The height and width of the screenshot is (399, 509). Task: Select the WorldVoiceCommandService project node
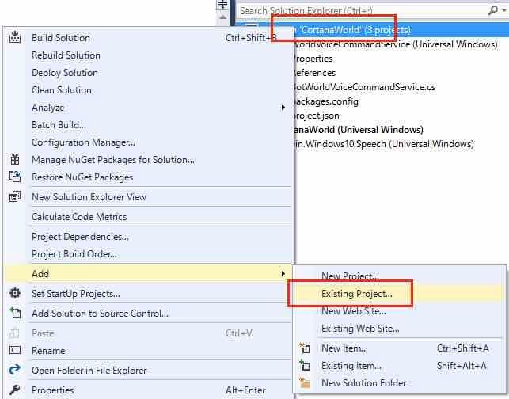click(394, 44)
